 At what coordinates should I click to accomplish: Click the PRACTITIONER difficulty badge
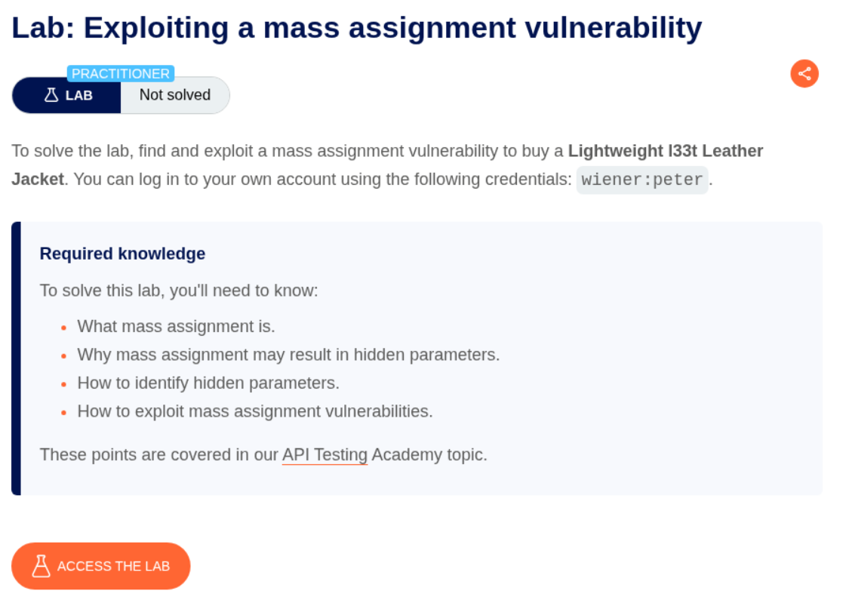121,74
